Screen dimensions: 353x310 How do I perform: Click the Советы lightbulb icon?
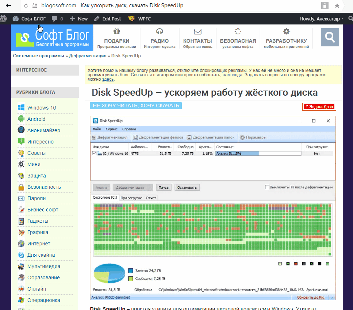point(21,153)
